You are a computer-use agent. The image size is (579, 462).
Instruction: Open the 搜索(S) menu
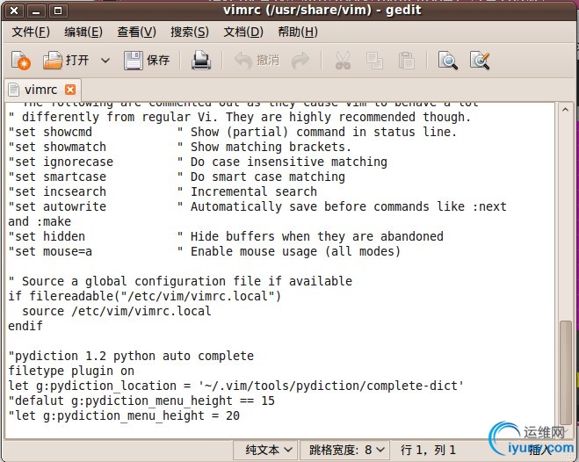pyautogui.click(x=190, y=32)
